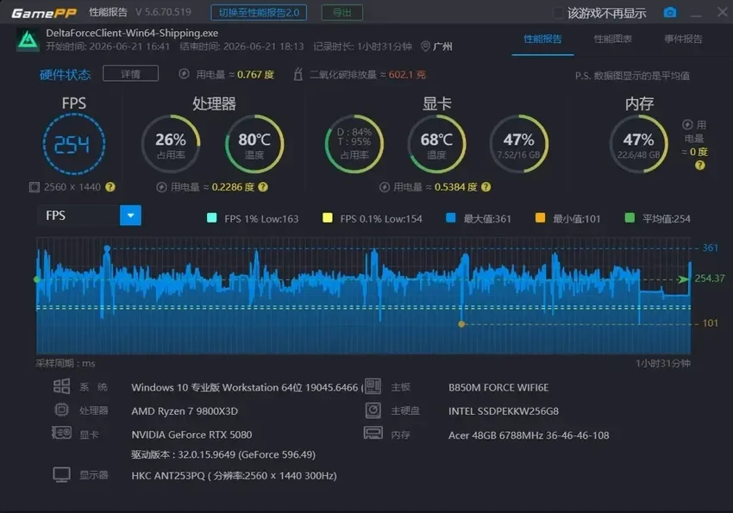This screenshot has height=513, width=733.
Task: Toggle the 该游戏不再显示 checkbox
Action: [558, 13]
